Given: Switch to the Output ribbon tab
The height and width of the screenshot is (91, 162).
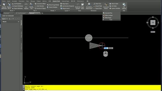Looking at the screenshot, I should pos(39,1).
